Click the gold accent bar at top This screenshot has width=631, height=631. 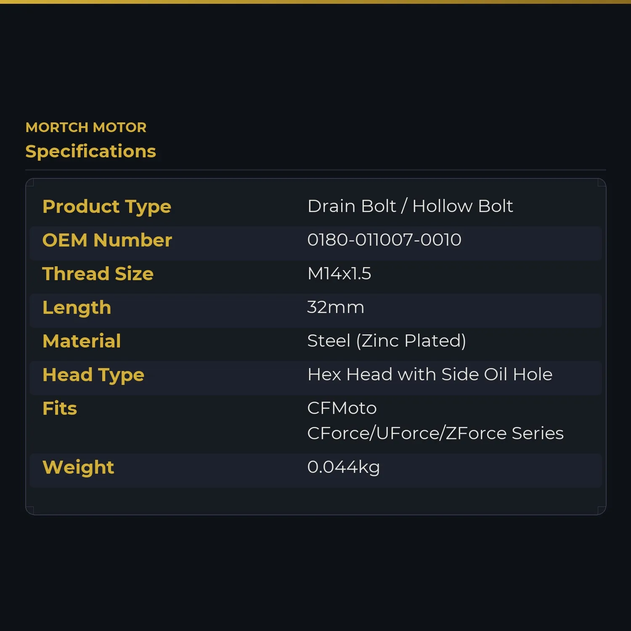click(x=315, y=2)
